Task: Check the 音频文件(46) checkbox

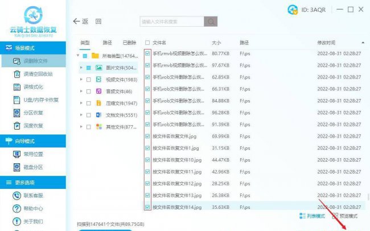Action: click(88, 92)
